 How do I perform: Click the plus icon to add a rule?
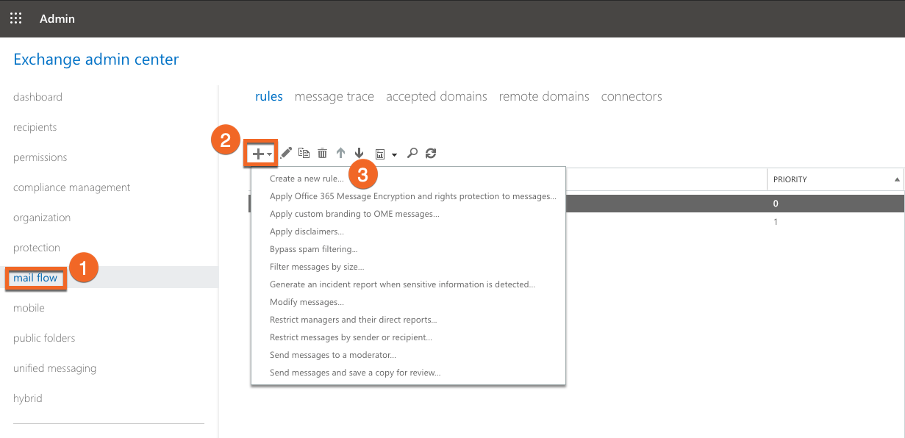(x=259, y=154)
